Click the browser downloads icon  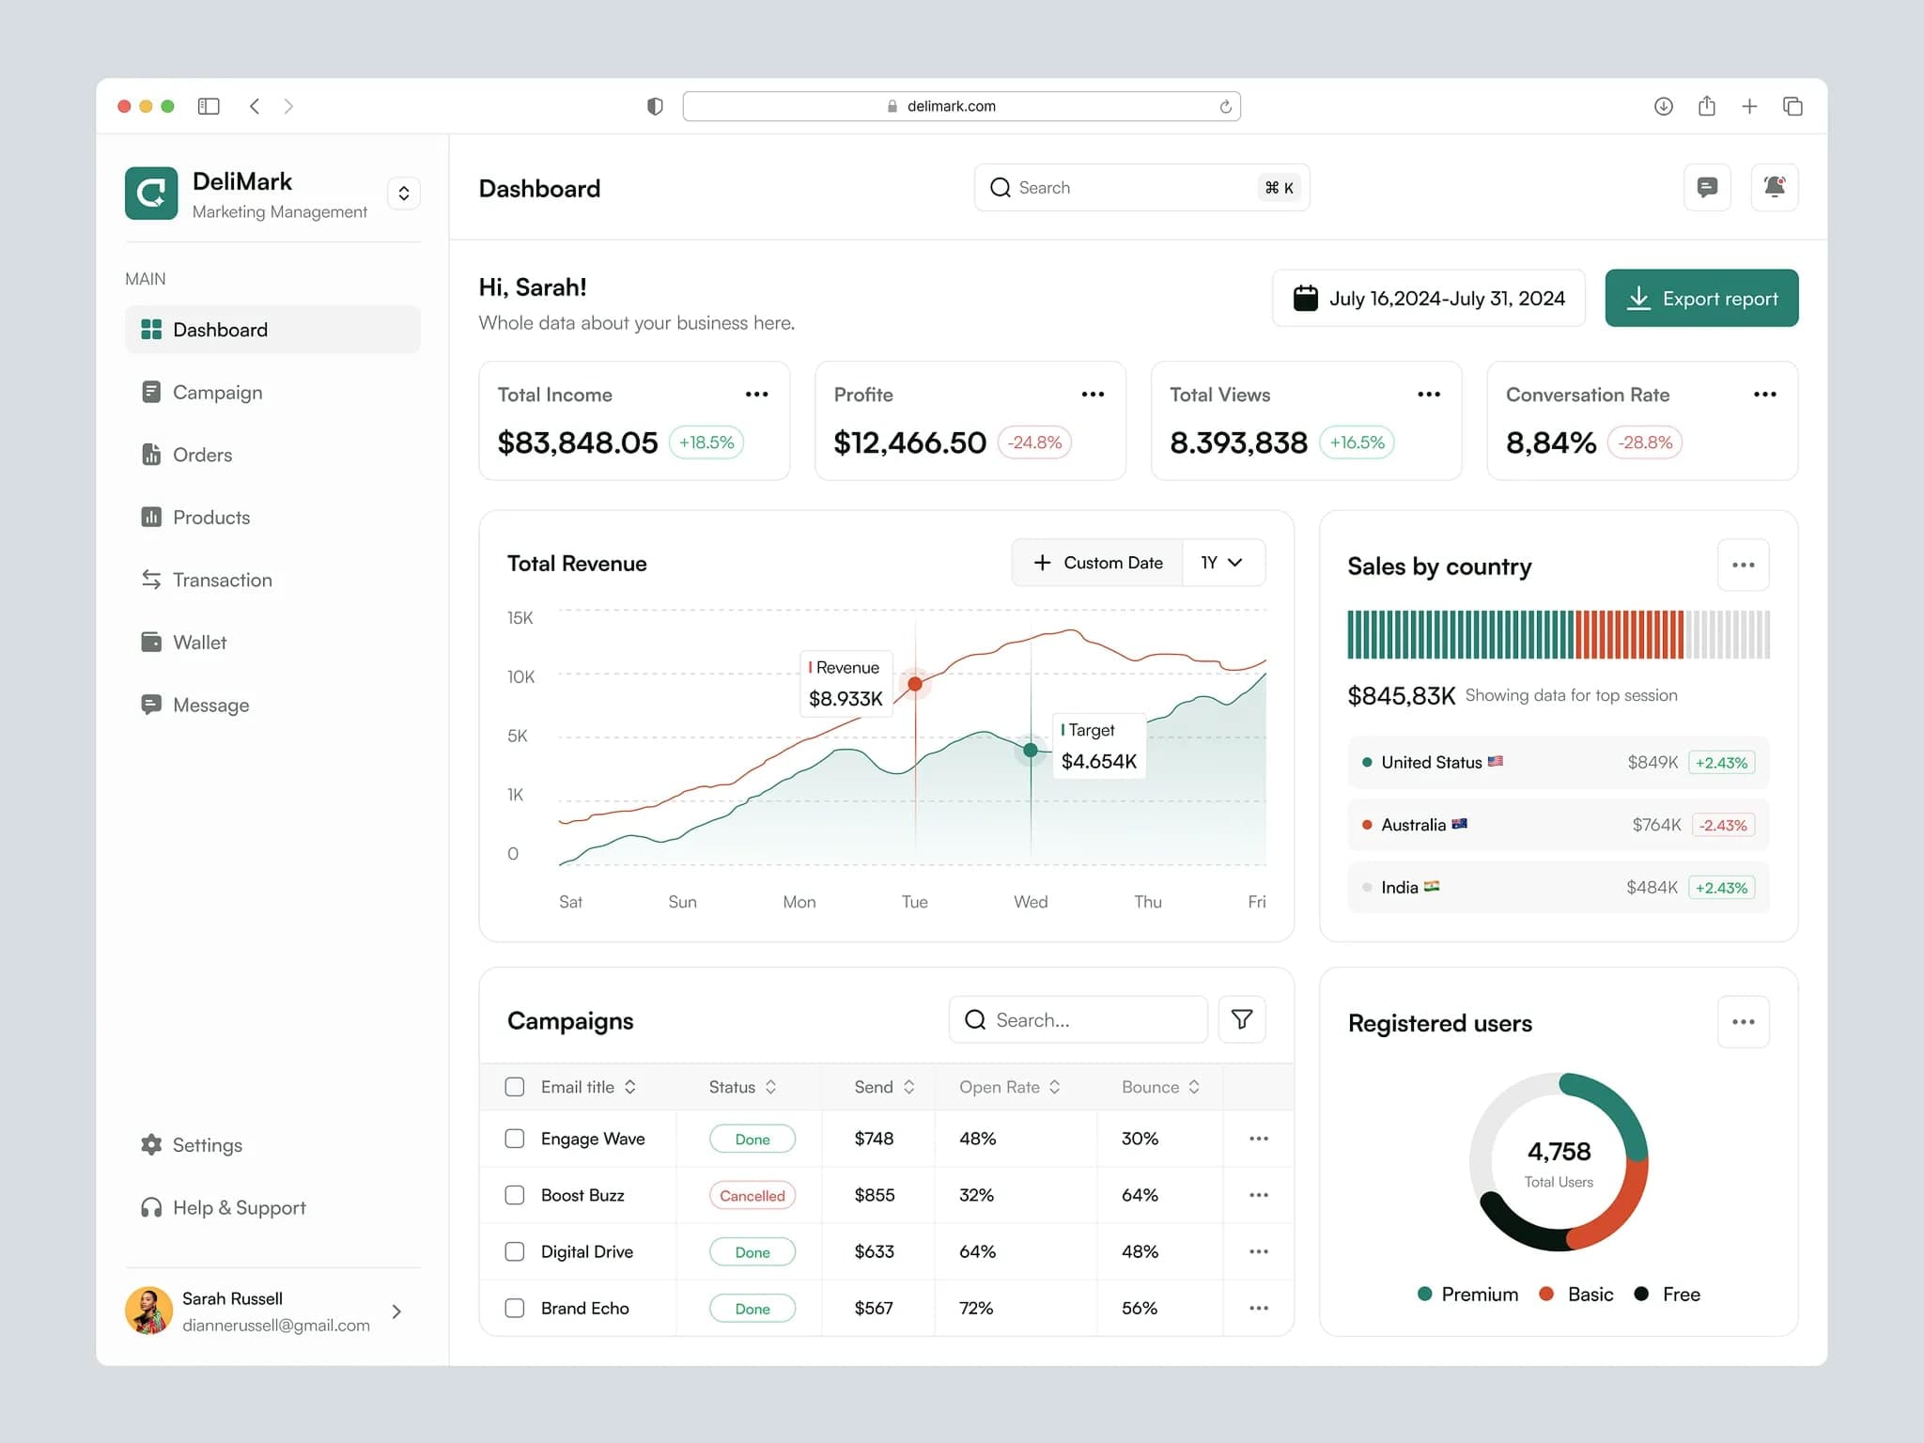1663,106
